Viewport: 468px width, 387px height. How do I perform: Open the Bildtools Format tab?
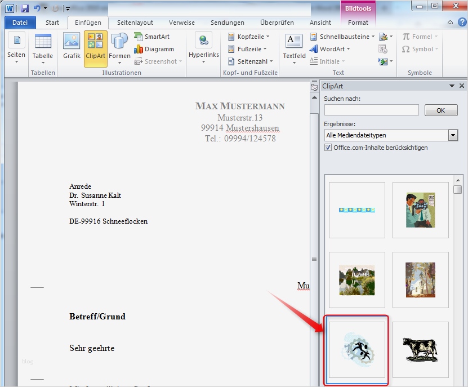coord(358,23)
